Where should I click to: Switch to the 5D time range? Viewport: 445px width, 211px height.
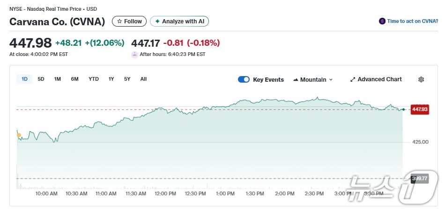click(x=41, y=79)
